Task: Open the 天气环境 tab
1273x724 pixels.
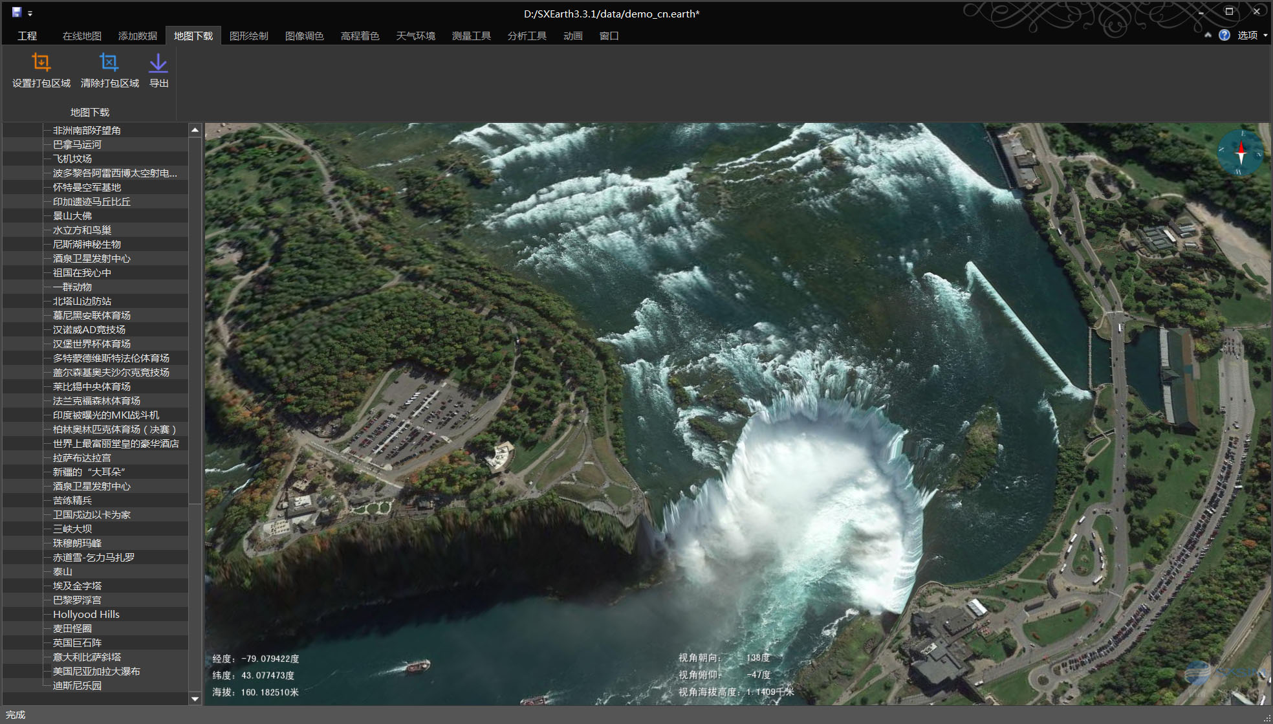Action: (416, 36)
